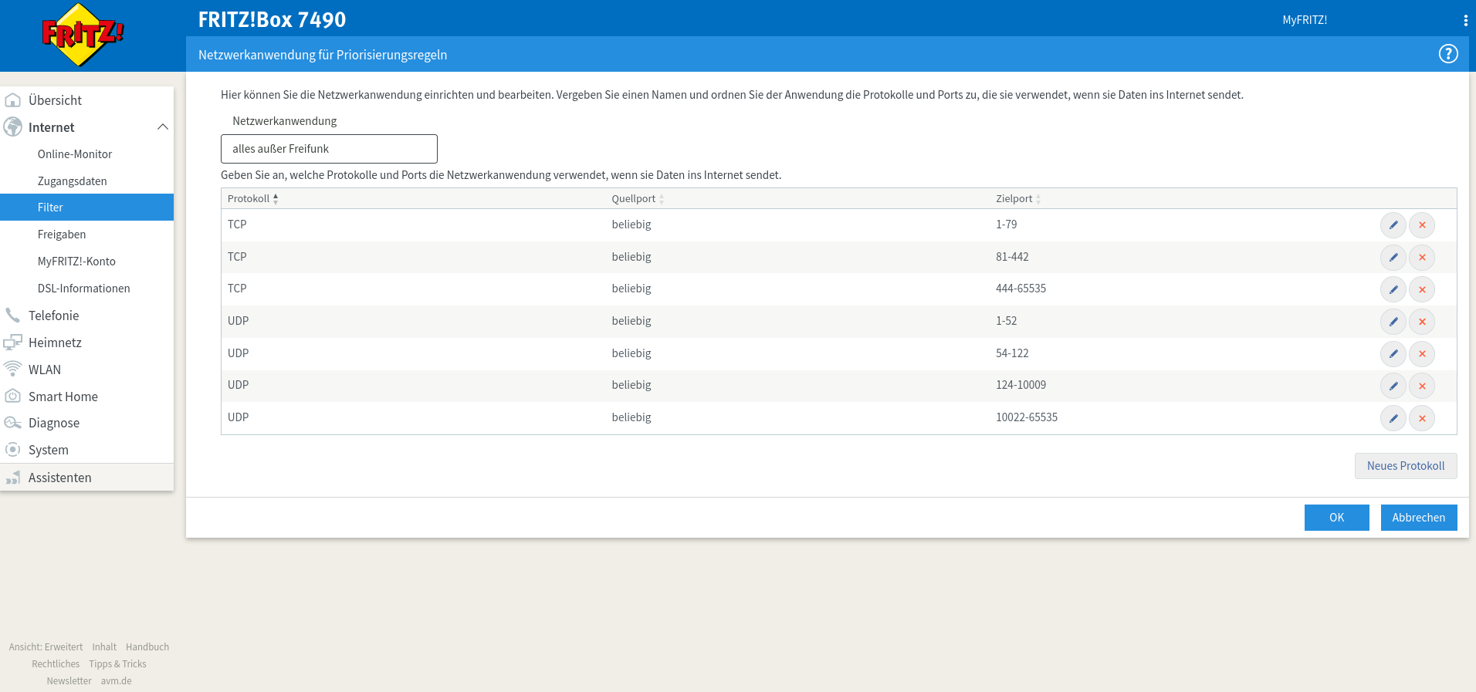Screen dimensions: 1476x692
Task: Click the FRITZ! logo
Action: coord(83,35)
